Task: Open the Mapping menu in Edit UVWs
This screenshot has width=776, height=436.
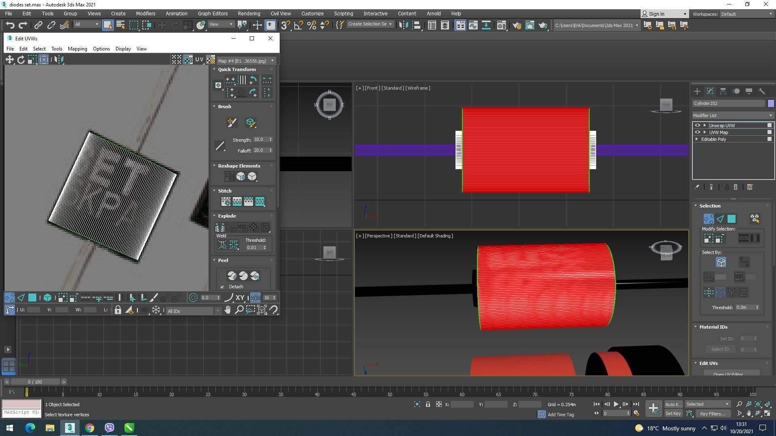Action: (x=77, y=49)
